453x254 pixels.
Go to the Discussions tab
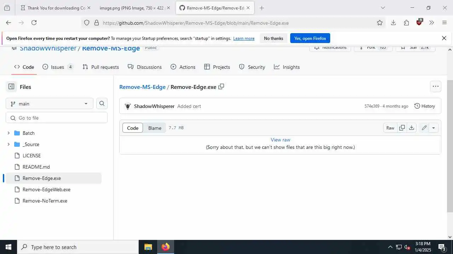[x=145, y=67]
